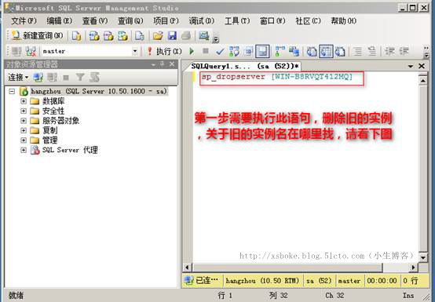Click the gray Cancel Executing Query stop icon
This screenshot has height=302, width=435.
pos(206,51)
